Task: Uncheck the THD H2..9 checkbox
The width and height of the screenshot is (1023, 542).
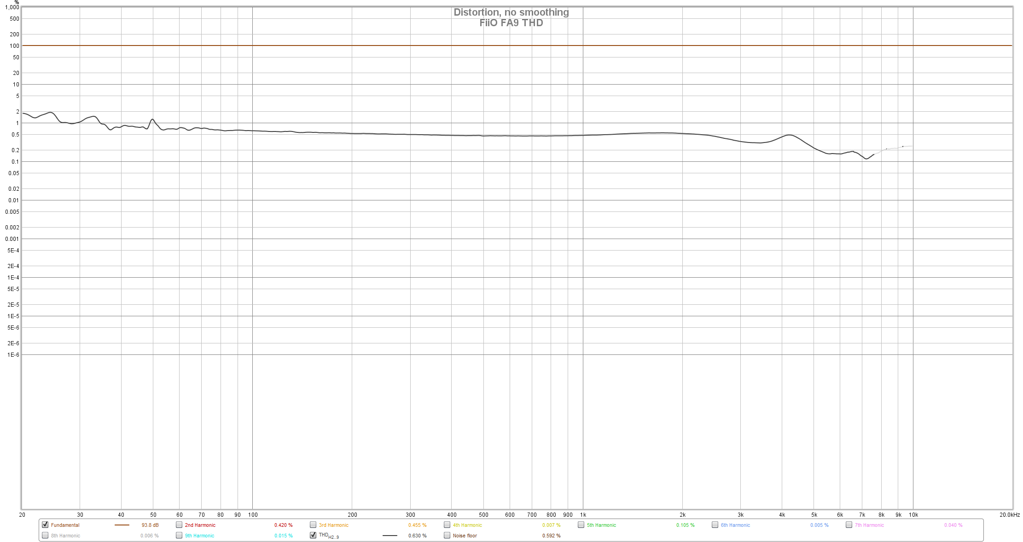Action: [313, 535]
